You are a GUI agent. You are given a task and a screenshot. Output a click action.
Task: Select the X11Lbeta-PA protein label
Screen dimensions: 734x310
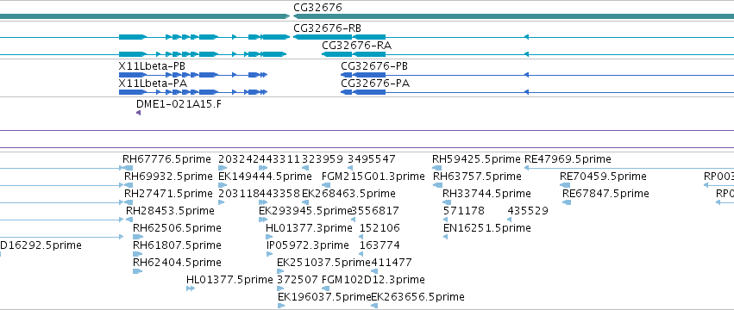(x=153, y=84)
